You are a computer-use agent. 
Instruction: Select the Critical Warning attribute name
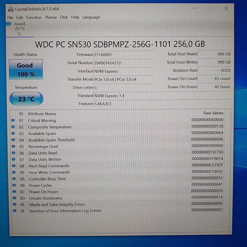pyautogui.click(x=42, y=120)
